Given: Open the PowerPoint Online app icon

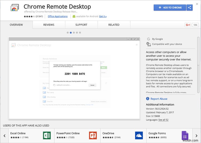Looking at the screenshot, I should tap(93, 135).
